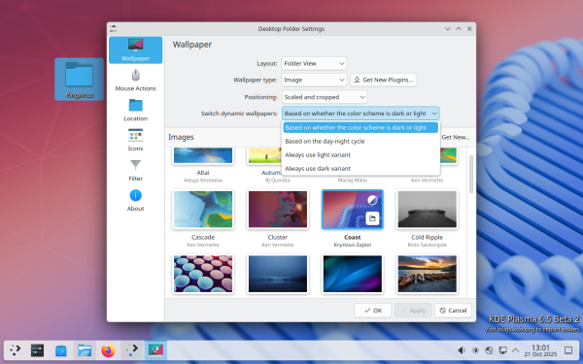The height and width of the screenshot is (364, 583).
Task: Open the Positioning combo box
Action: [325, 97]
